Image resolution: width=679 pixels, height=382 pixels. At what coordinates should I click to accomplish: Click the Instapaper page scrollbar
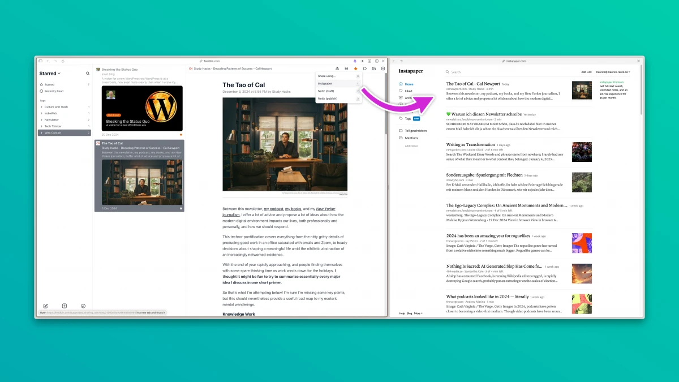(641, 89)
